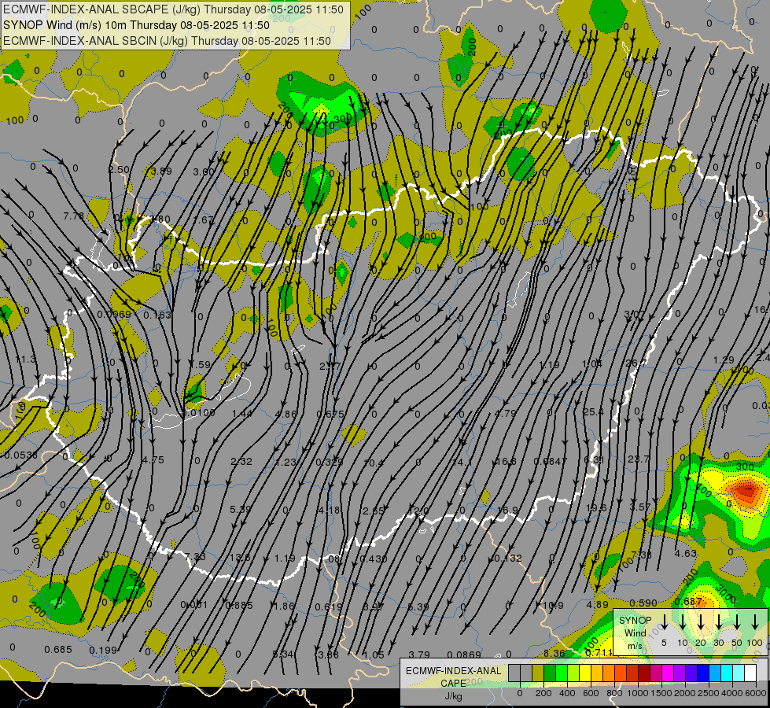This screenshot has width=770, height=708.
Task: Select the purple CAPE legend swatch
Action: (680, 673)
